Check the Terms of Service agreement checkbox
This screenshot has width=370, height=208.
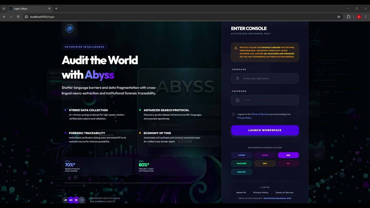(x=233, y=114)
